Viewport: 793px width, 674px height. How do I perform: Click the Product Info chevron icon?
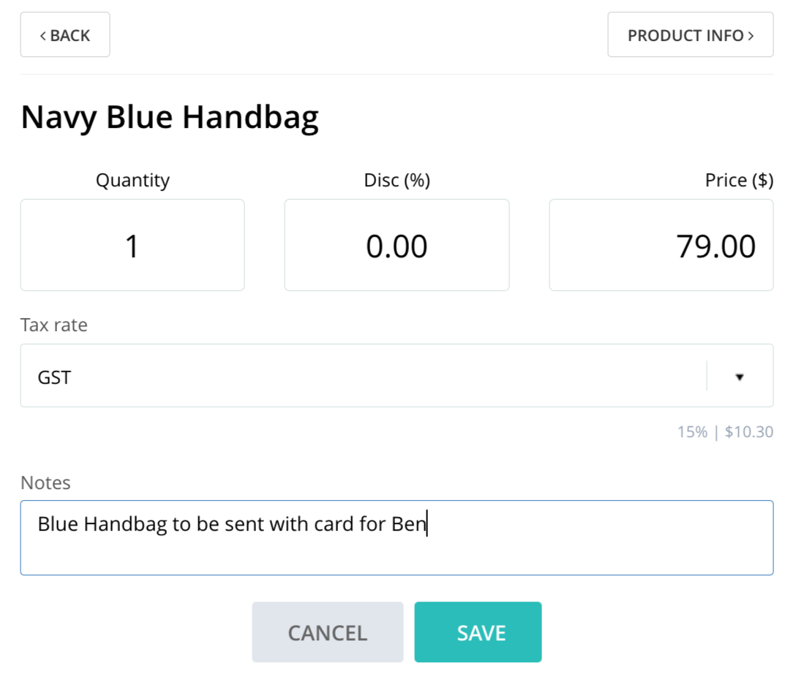click(x=751, y=35)
